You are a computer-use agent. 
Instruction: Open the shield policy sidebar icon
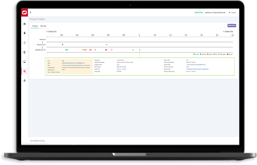[25, 53]
